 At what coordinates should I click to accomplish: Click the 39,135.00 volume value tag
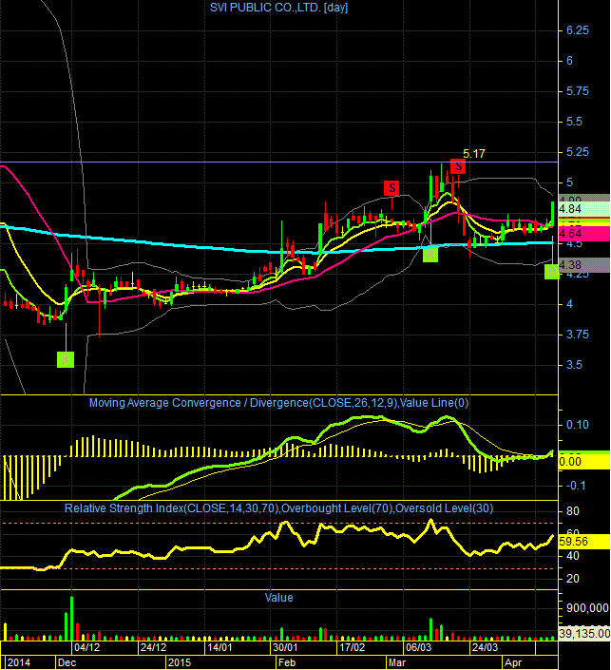point(584,634)
